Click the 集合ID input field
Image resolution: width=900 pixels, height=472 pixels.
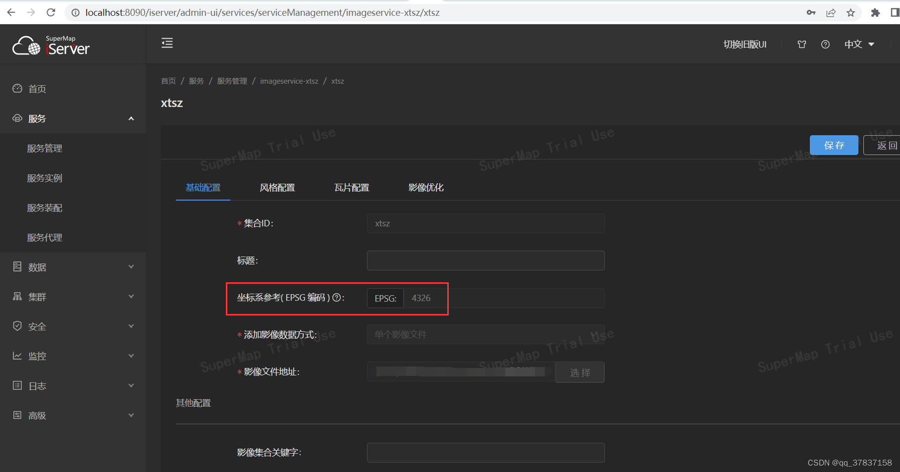[485, 223]
